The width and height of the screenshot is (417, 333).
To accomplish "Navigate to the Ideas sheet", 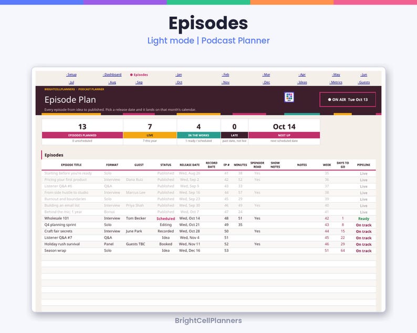I will 302,82.
